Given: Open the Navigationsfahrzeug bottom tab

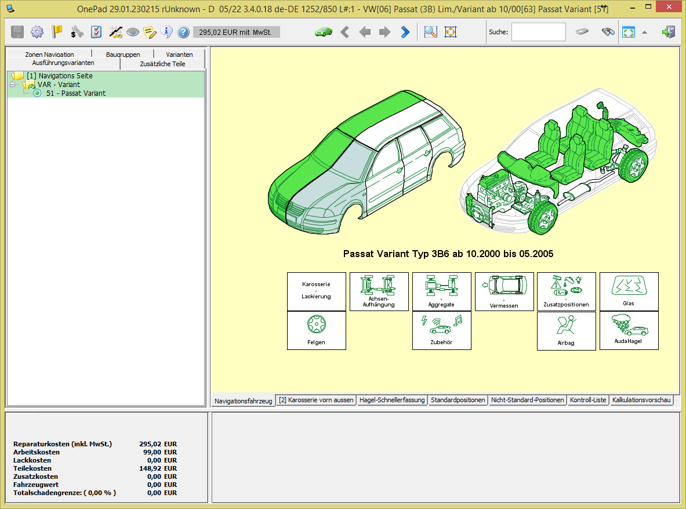Looking at the screenshot, I should (243, 400).
